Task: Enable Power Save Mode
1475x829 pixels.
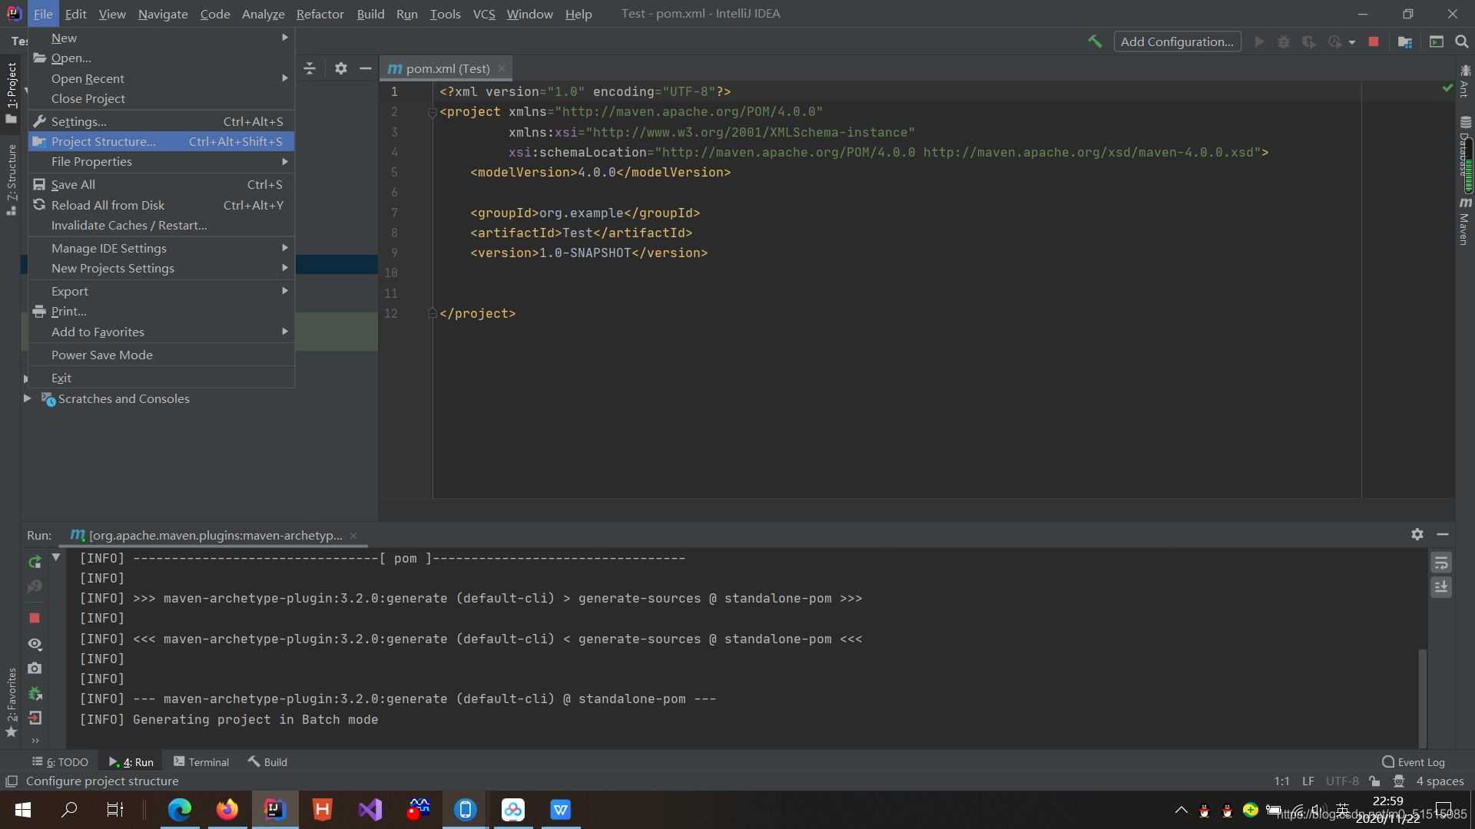Action: click(102, 355)
